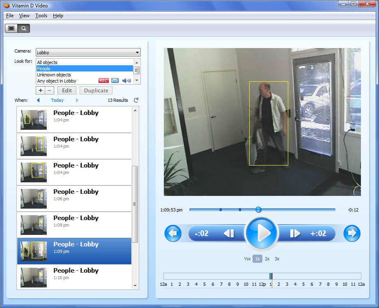The width and height of the screenshot is (379, 308).
Task: Jump to previous clip arrow
Action: (173, 234)
